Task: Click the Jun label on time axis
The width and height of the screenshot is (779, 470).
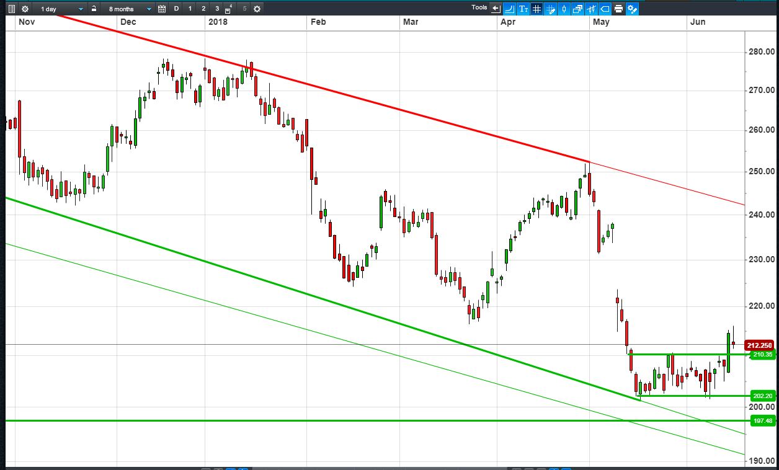Action: pyautogui.click(x=698, y=22)
